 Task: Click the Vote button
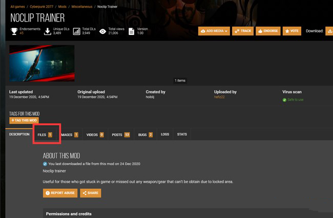coord(292,31)
